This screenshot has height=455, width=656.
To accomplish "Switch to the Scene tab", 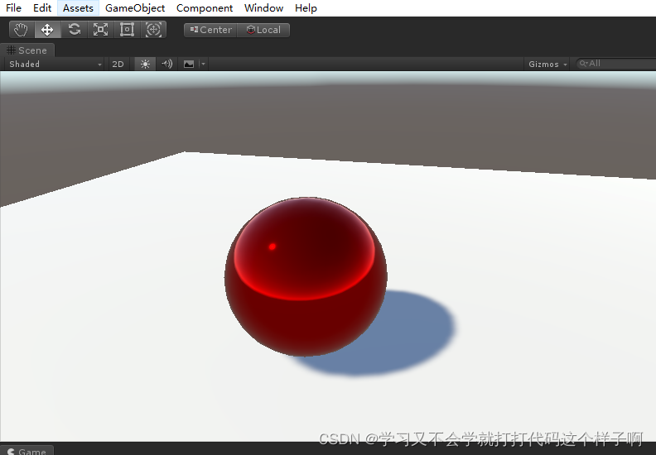I will [x=27, y=50].
